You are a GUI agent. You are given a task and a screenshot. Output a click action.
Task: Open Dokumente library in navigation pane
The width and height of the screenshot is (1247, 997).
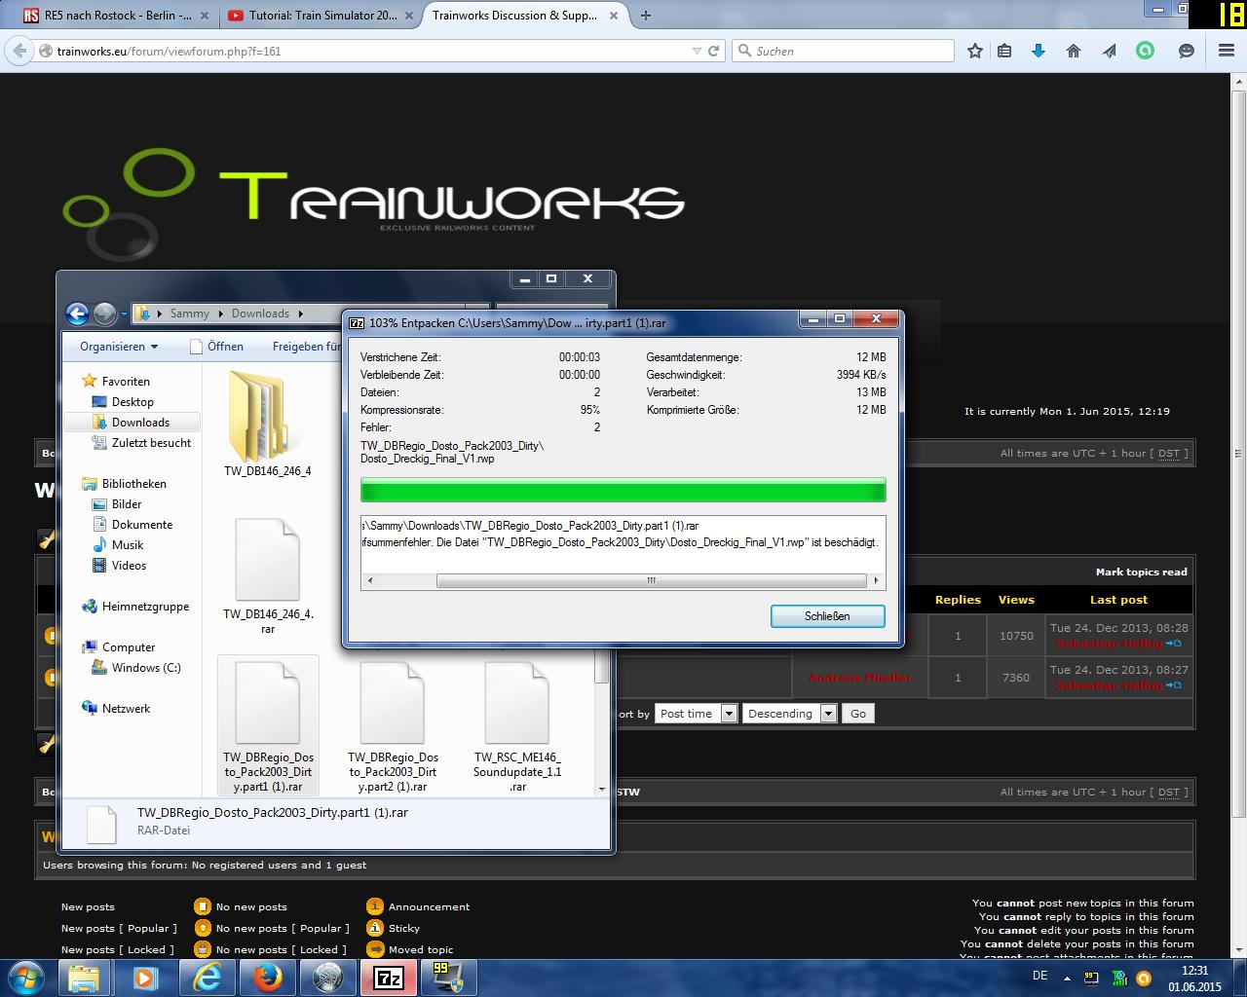[142, 525]
